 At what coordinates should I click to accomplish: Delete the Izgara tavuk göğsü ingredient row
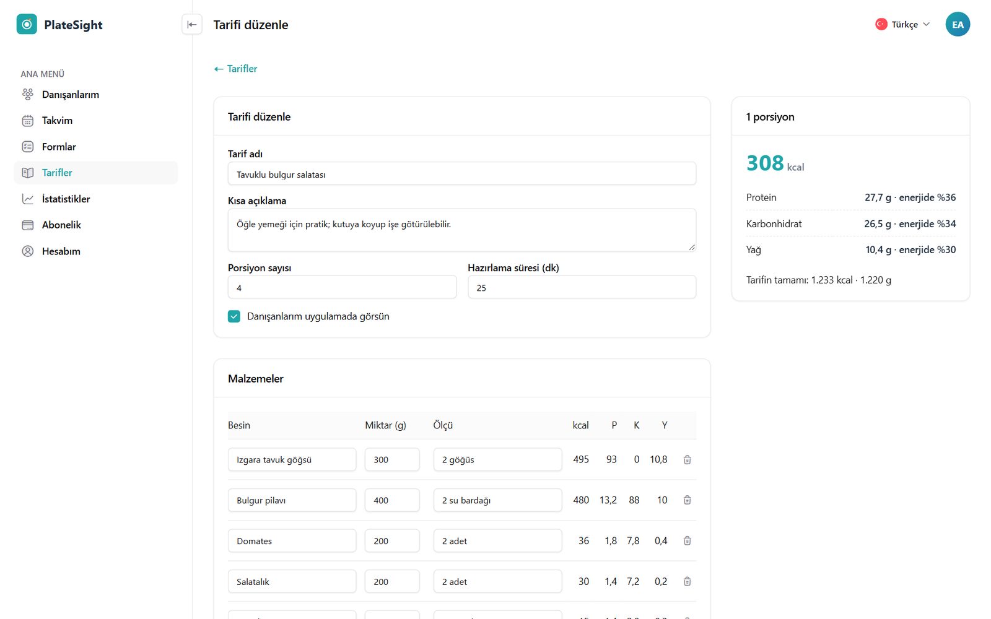click(x=687, y=459)
